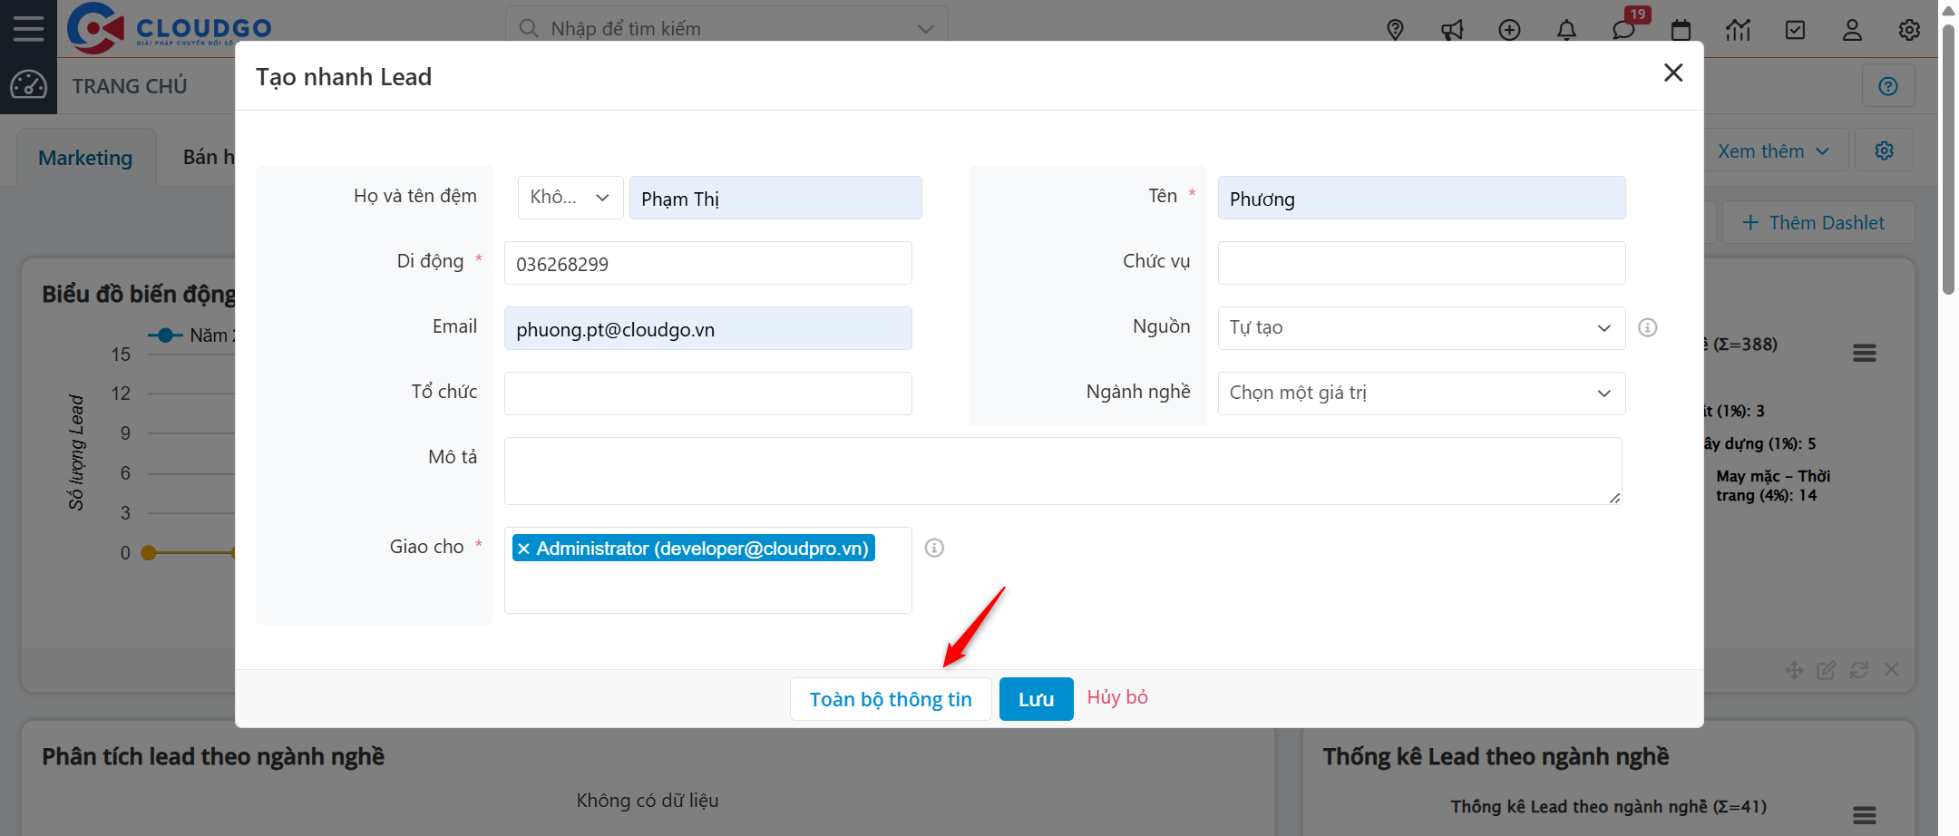Click Toàn bộ thông tin button

[x=890, y=699]
